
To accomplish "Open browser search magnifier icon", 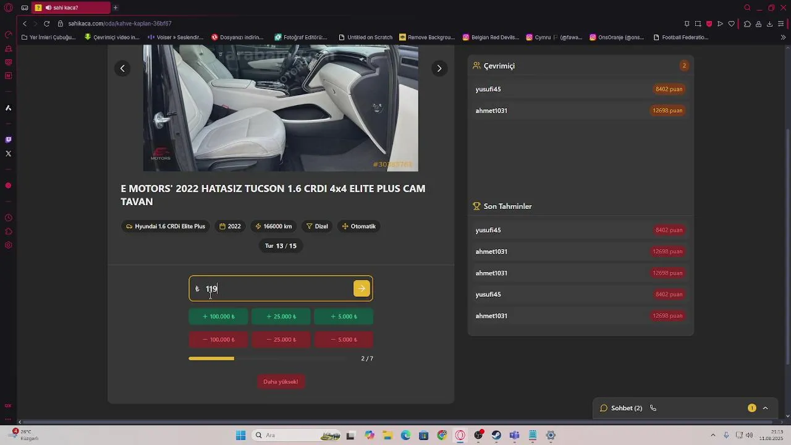I will click(747, 8).
